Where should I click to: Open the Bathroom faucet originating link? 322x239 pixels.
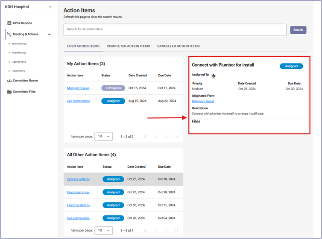(203, 101)
